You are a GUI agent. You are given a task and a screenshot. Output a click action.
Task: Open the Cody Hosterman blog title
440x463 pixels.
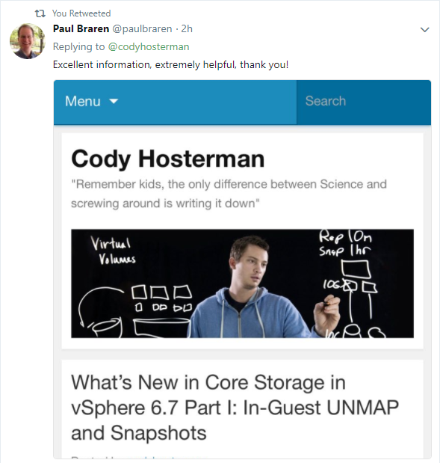(x=168, y=159)
